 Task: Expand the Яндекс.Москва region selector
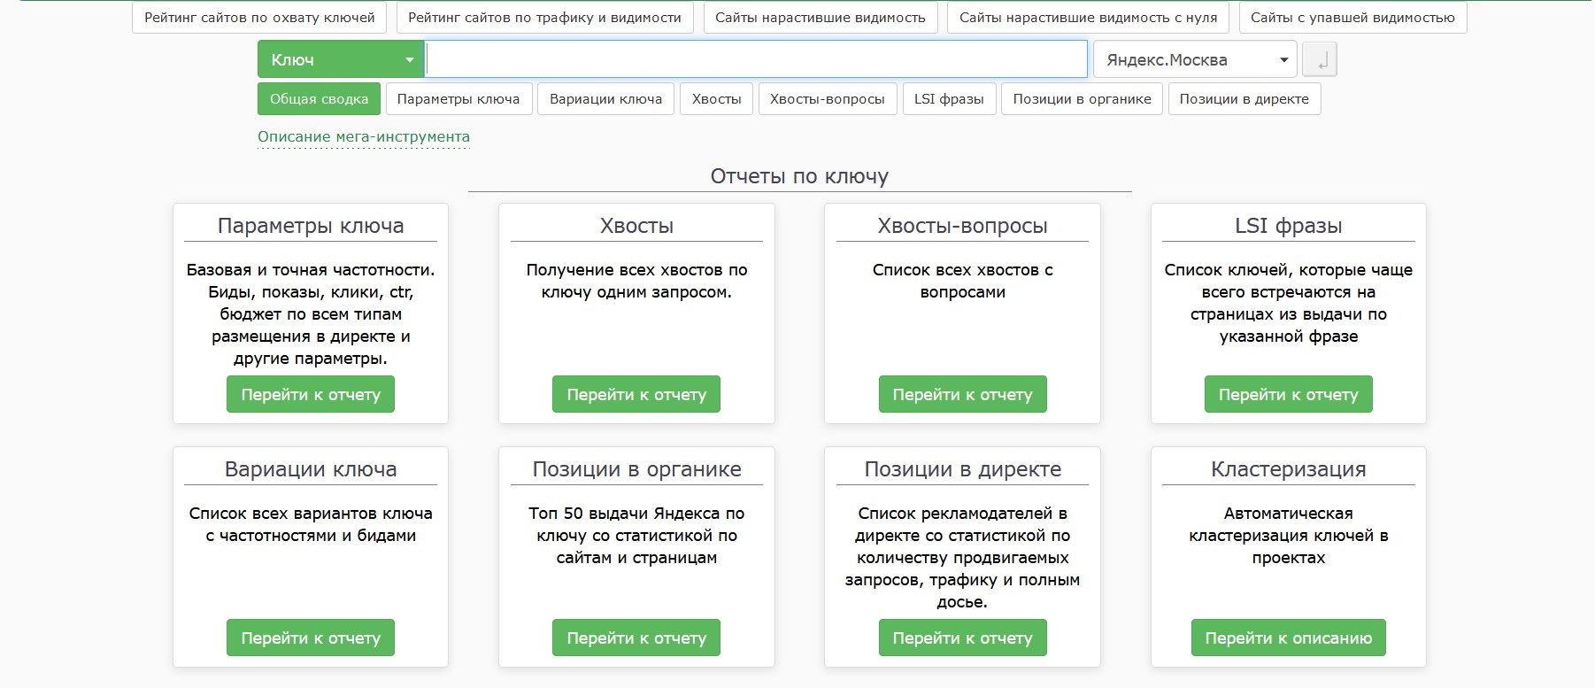click(x=1195, y=60)
